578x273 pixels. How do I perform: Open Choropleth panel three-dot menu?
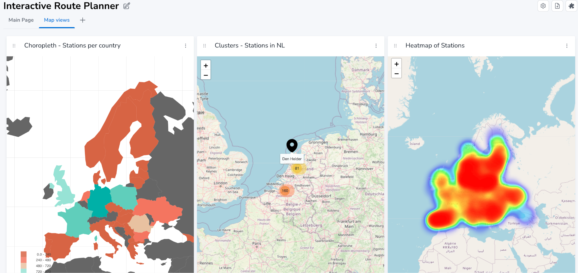coord(185,45)
